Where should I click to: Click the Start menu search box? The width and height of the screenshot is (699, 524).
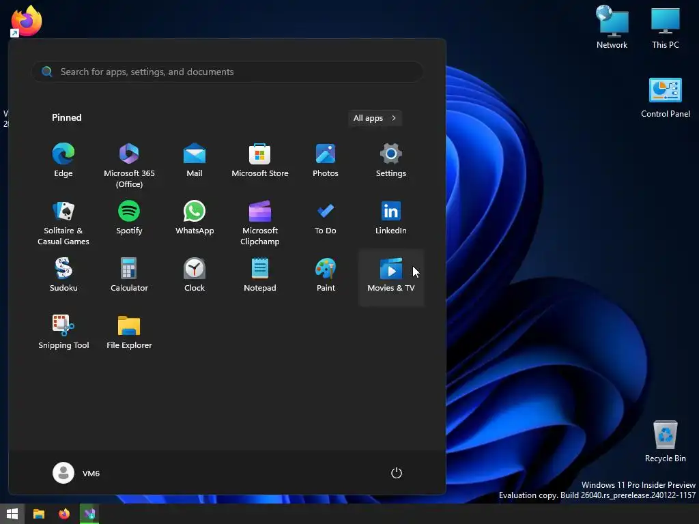tap(227, 72)
